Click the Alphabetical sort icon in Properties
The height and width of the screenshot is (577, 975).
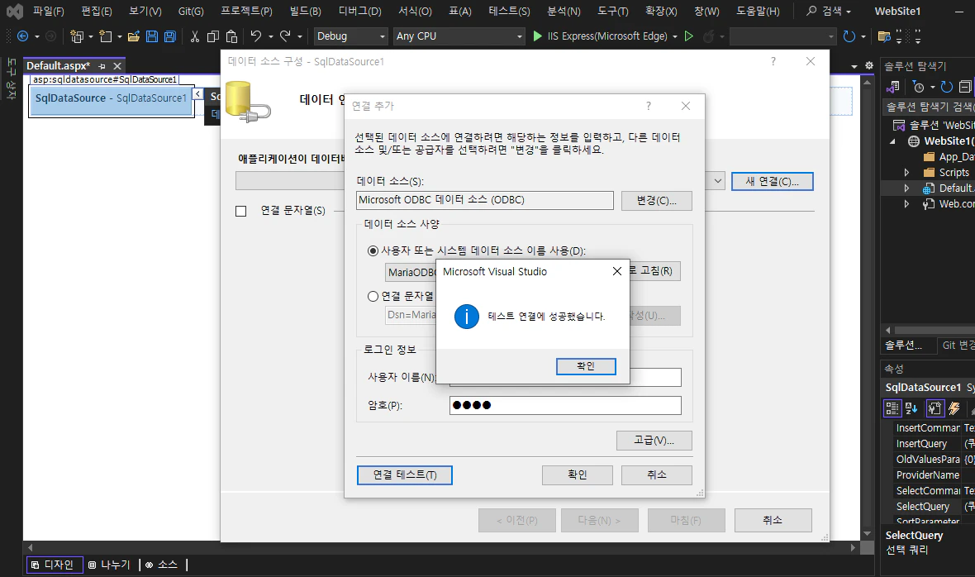(911, 408)
